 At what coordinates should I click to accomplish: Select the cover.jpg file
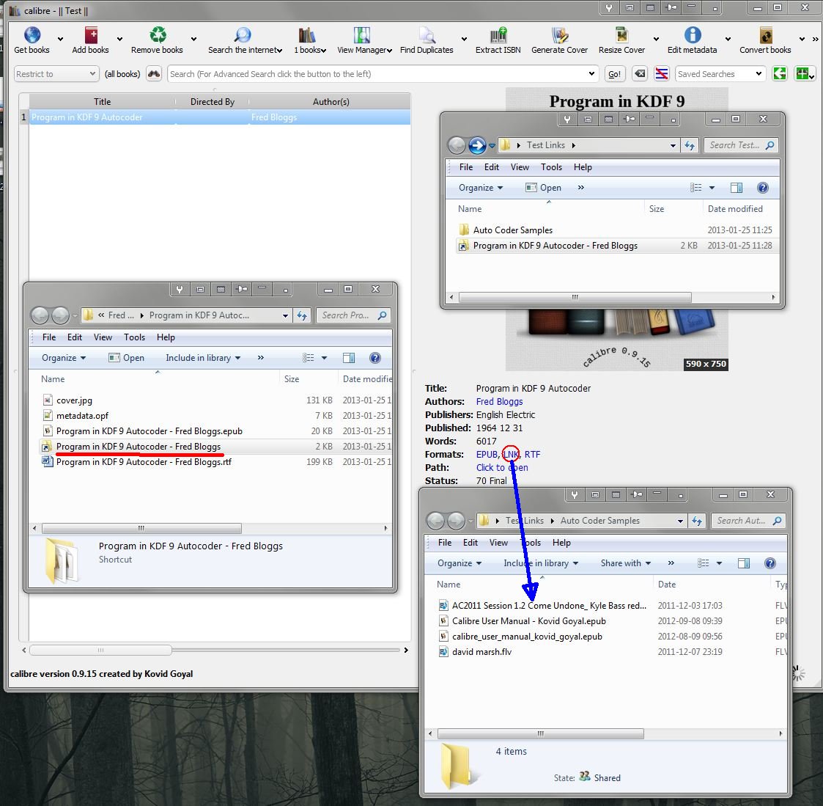coord(74,400)
